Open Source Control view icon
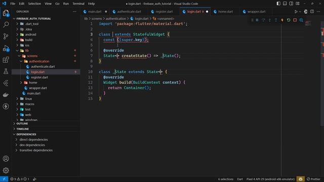 click(6, 36)
